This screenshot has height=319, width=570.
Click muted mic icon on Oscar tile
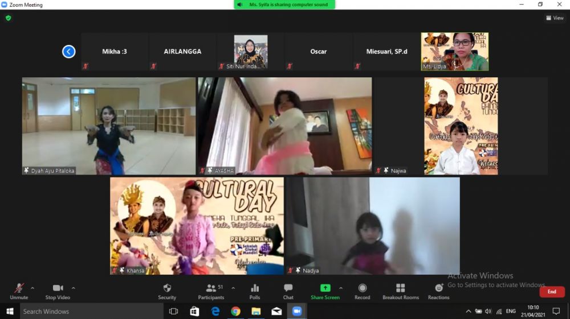(x=290, y=66)
